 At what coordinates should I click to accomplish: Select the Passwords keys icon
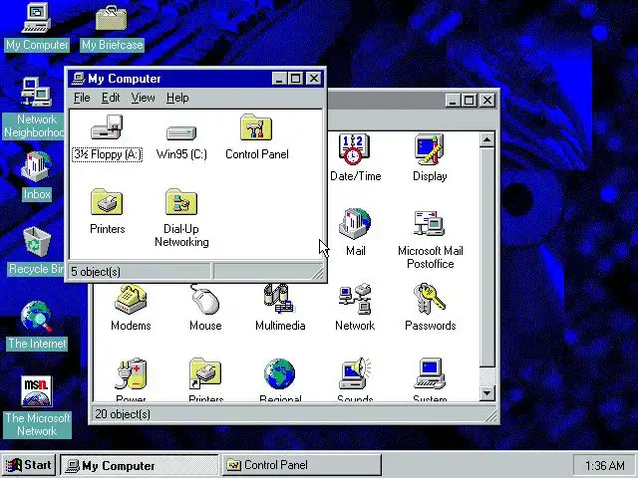point(430,299)
